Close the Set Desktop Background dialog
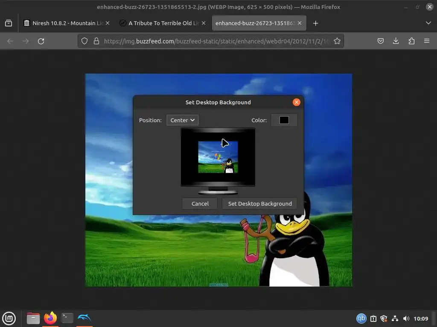Image resolution: width=437 pixels, height=327 pixels. [297, 102]
